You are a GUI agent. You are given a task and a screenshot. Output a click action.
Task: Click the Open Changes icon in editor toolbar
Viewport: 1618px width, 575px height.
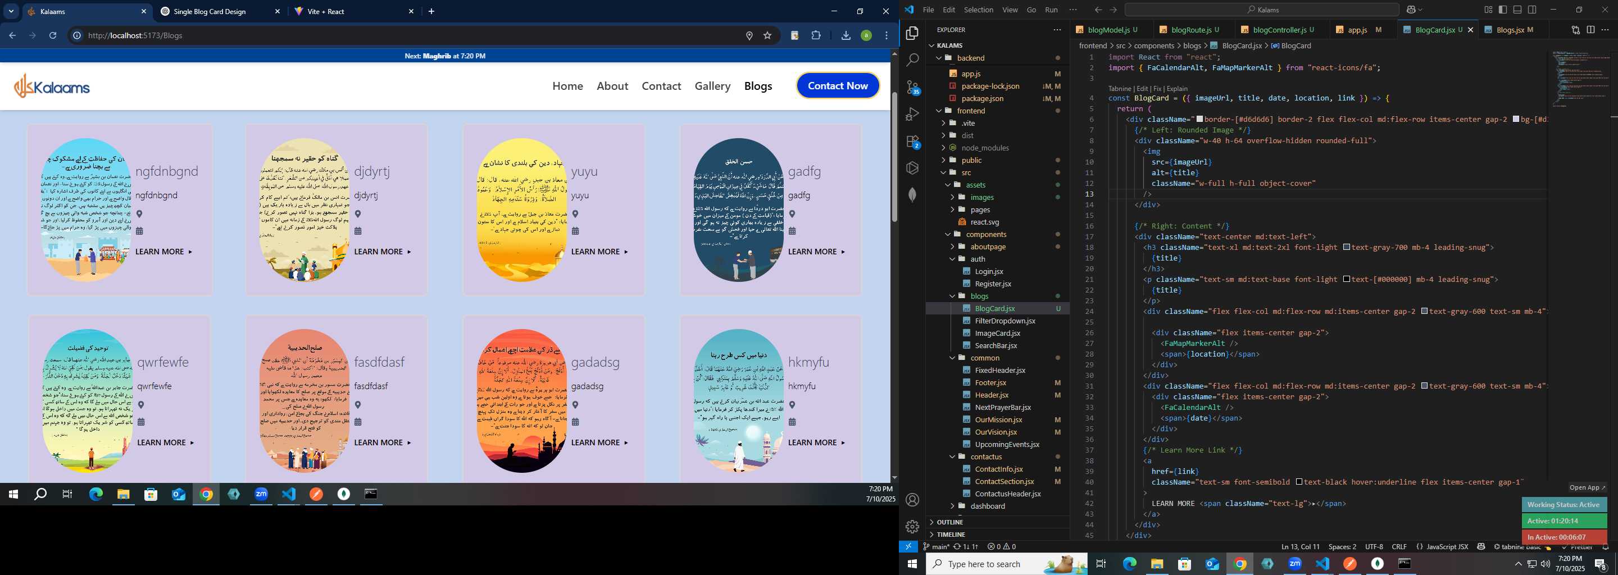[x=1575, y=30]
